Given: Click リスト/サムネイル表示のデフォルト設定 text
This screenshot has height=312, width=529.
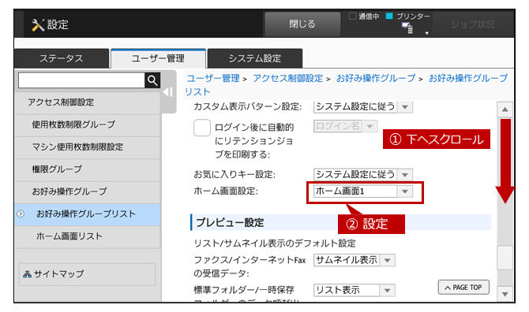Looking at the screenshot, I should tap(275, 243).
